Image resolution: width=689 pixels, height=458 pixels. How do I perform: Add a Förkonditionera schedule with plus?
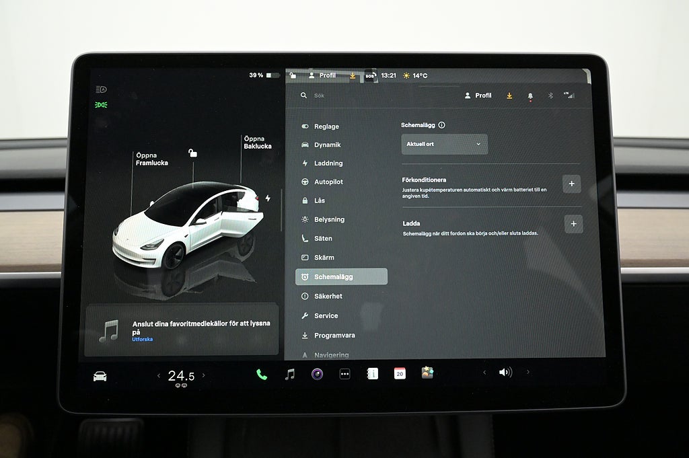pyautogui.click(x=571, y=184)
